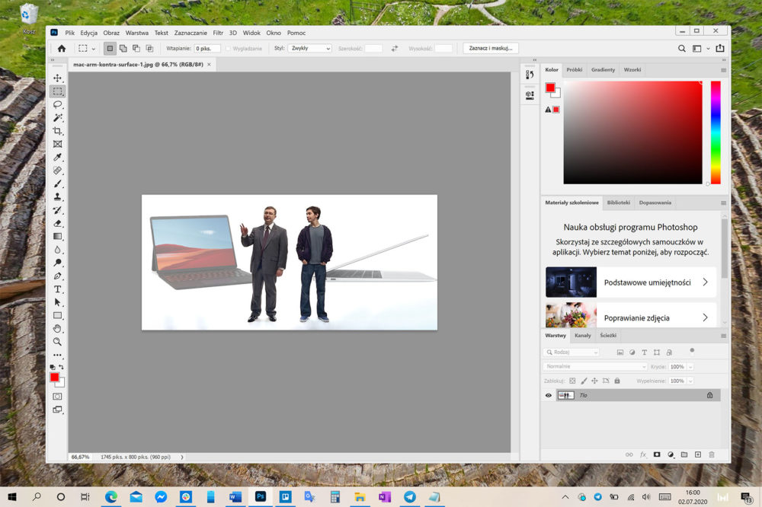
Task: Select the Clone Stamp tool
Action: (57, 196)
